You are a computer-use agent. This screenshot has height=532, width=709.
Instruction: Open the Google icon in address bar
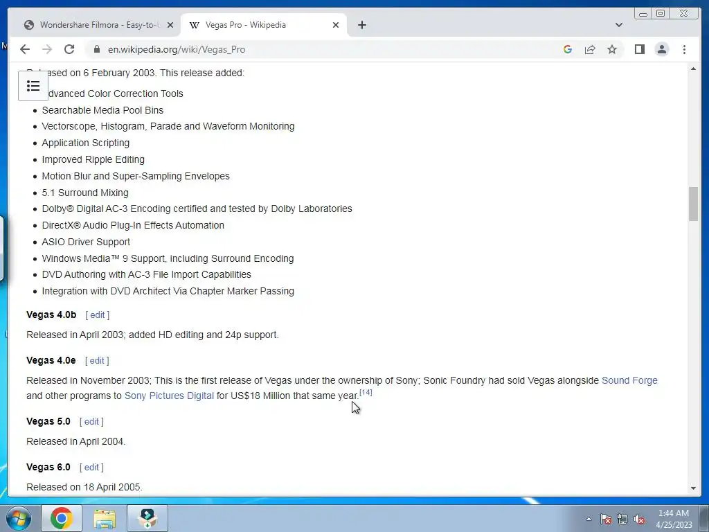568,49
